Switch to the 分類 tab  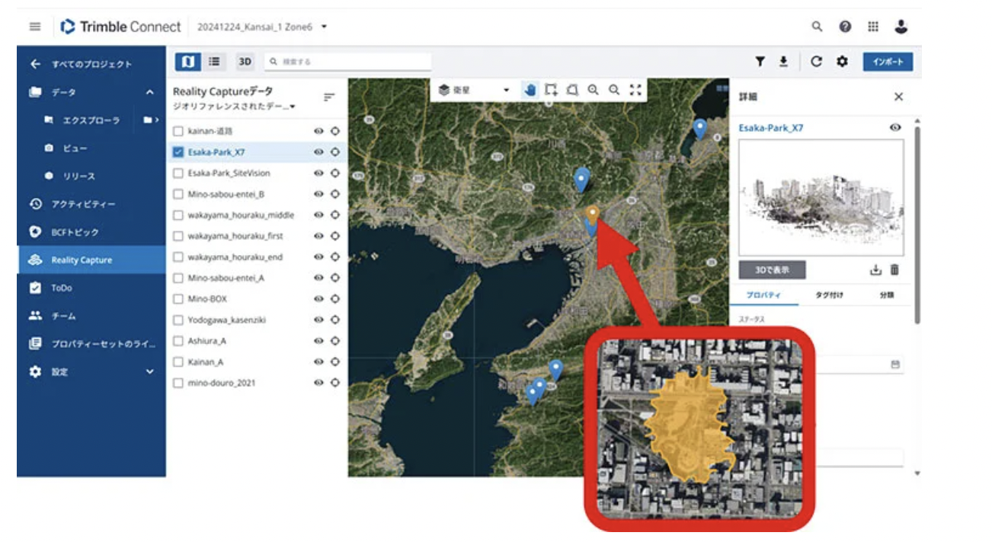886,295
